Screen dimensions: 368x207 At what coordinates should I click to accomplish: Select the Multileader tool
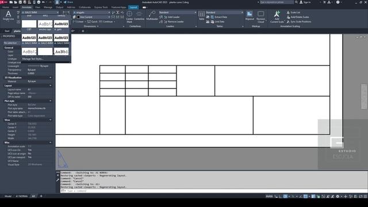pos(152,16)
